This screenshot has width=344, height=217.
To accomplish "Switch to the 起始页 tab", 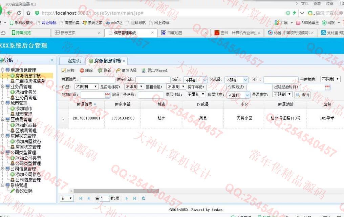I will [74, 61].
